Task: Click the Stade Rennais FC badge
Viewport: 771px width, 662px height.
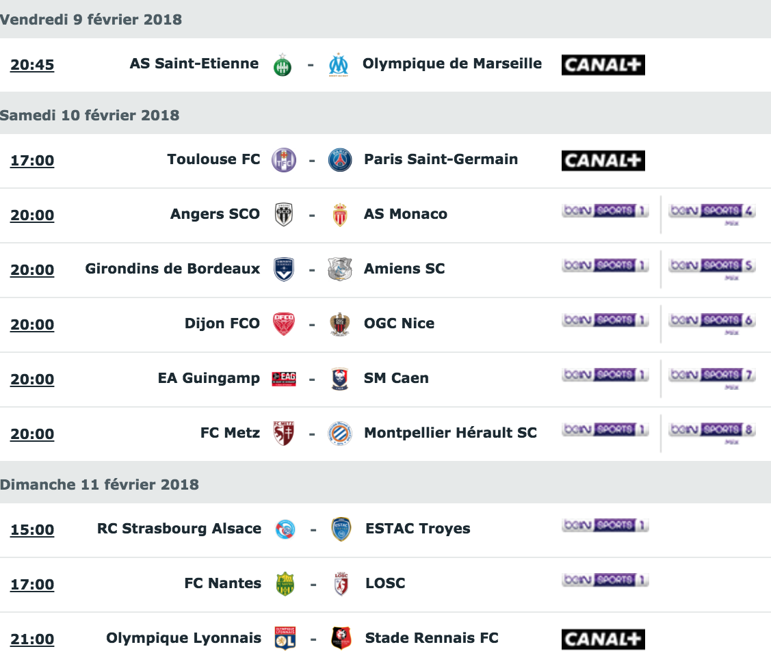Action: coord(341,638)
